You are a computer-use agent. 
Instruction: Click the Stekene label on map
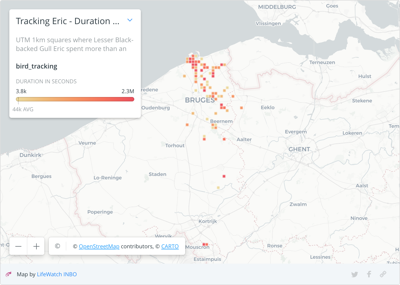click(362, 101)
